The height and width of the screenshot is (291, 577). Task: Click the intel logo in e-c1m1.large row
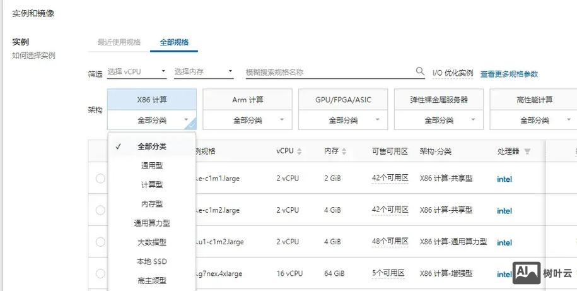(x=504, y=179)
